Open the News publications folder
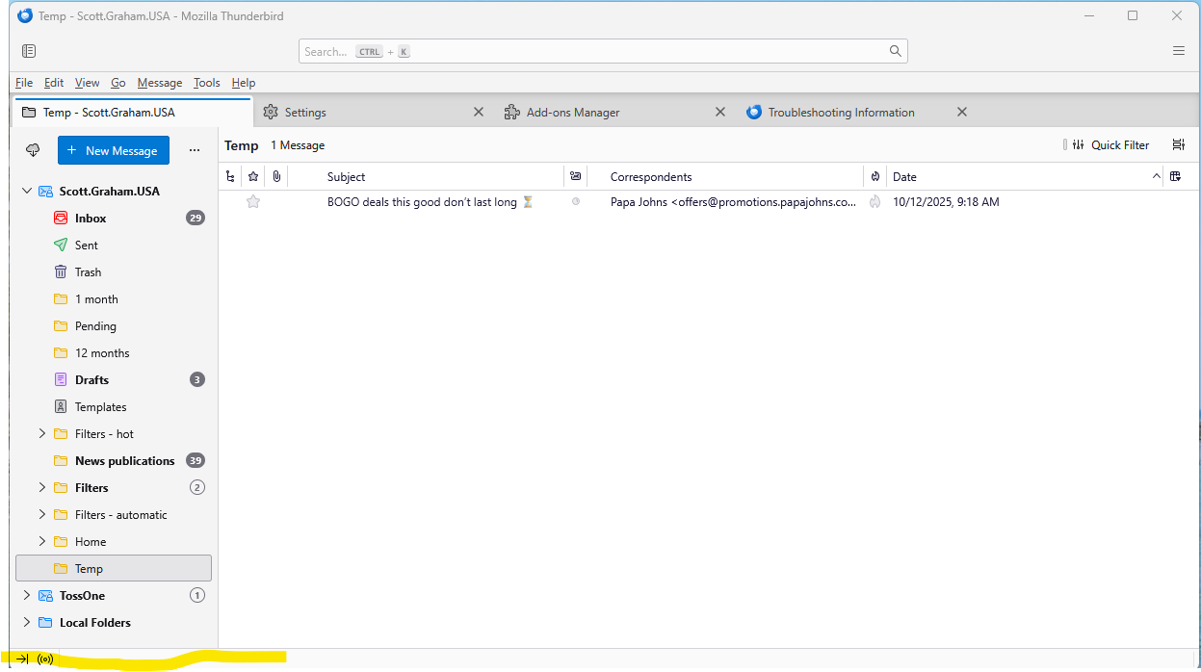This screenshot has height=672, width=1201. (x=114, y=461)
